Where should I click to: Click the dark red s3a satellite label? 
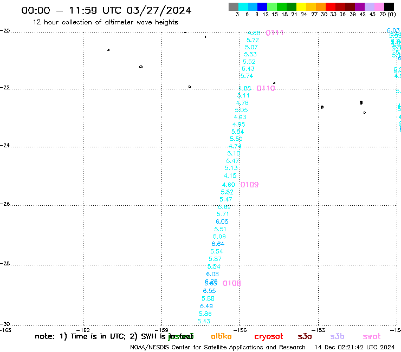pyautogui.click(x=305, y=336)
